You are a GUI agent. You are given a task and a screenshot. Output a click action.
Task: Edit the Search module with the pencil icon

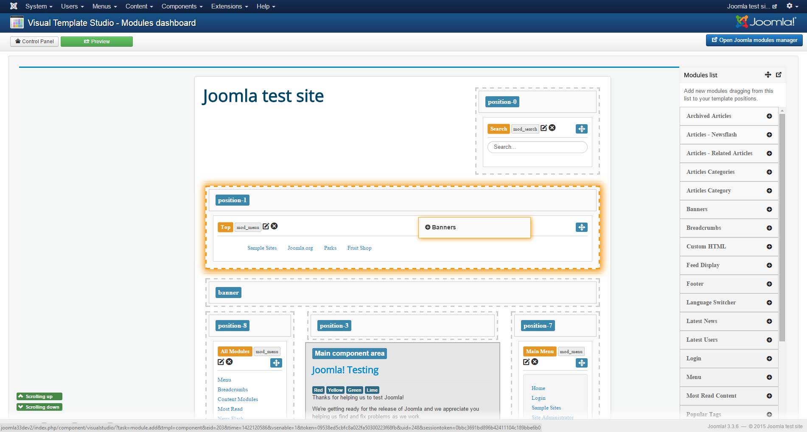(x=544, y=128)
